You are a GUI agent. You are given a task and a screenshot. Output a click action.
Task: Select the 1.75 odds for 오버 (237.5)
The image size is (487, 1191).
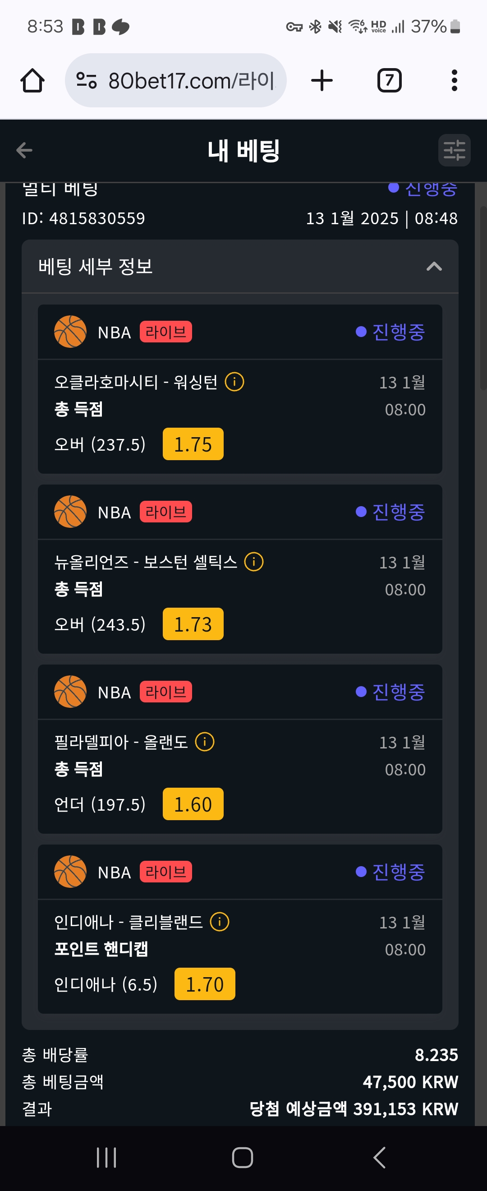(193, 444)
